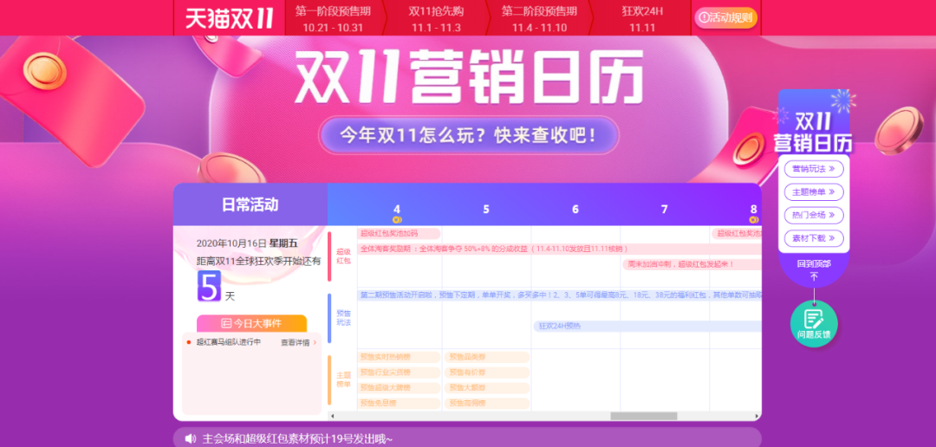Click the calendar scrollbar right arrow
936x447 pixels.
[x=758, y=416]
